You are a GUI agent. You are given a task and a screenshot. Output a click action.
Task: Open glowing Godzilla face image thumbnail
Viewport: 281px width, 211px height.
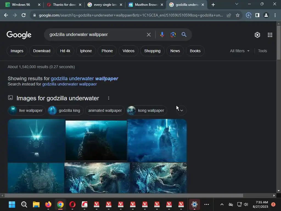coord(36,140)
